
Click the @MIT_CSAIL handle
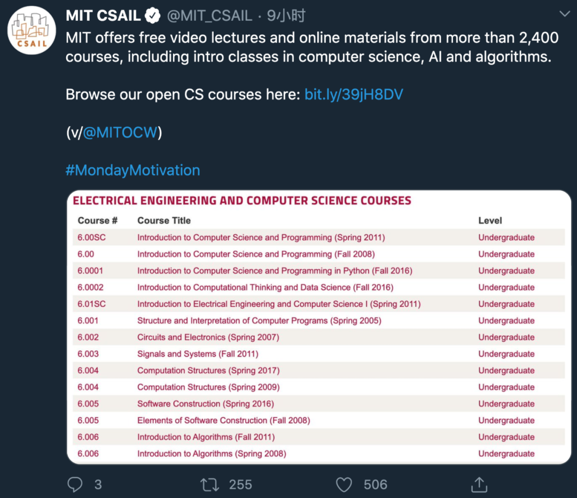210,16
